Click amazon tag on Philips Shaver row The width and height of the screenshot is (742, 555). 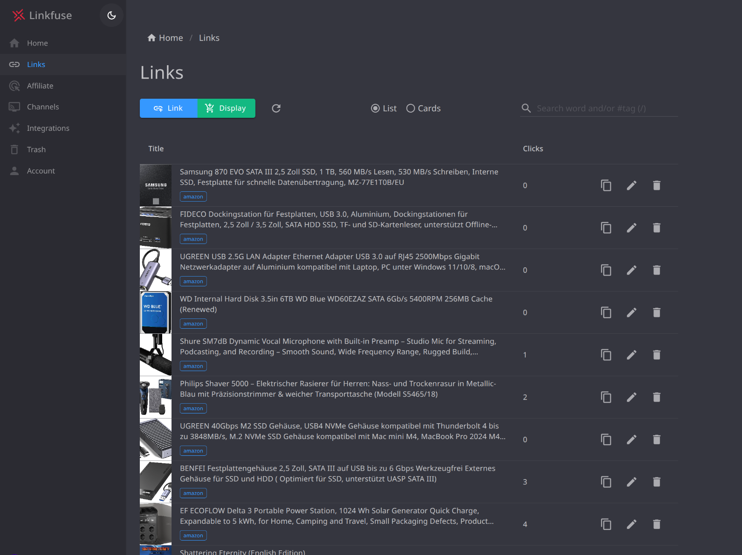pyautogui.click(x=193, y=408)
